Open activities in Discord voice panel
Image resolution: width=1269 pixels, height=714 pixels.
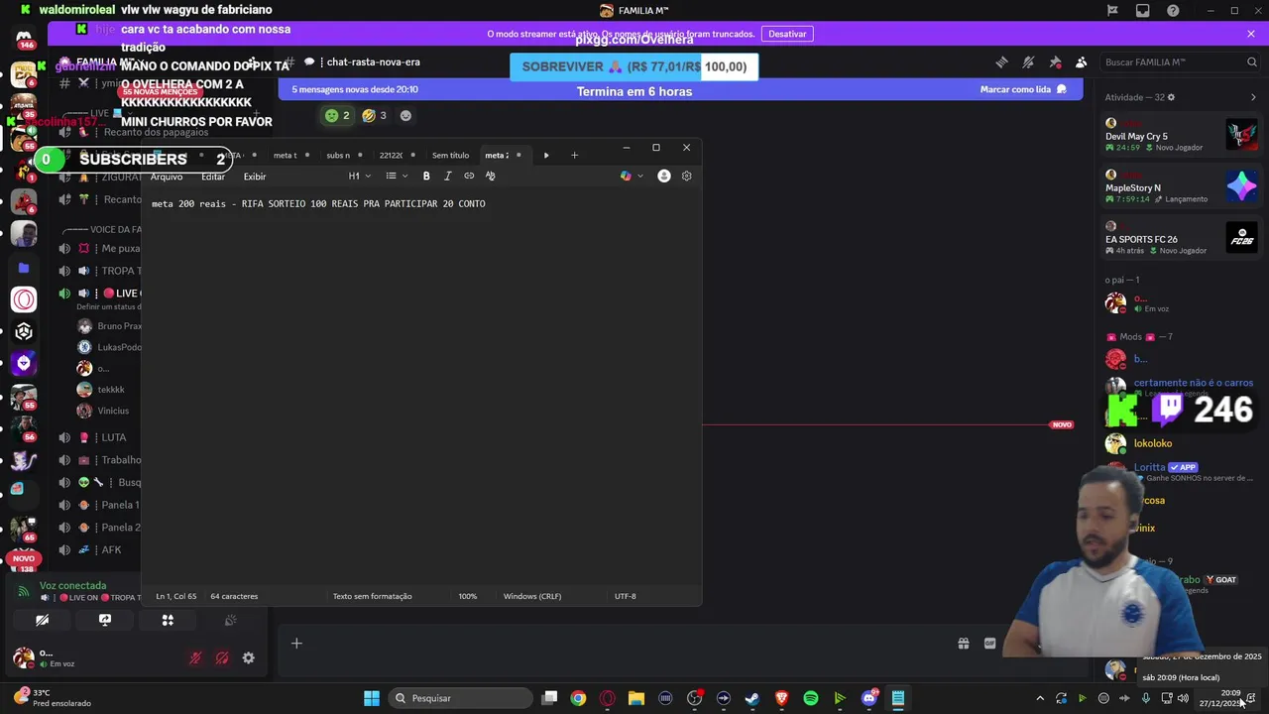168,620
